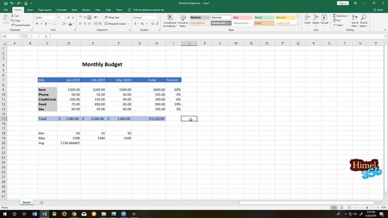Expand the AutoSum dropdown arrow

click(349, 16)
